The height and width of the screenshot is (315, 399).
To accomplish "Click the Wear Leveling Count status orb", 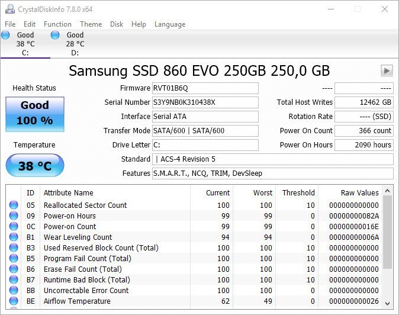I will 14,237.
